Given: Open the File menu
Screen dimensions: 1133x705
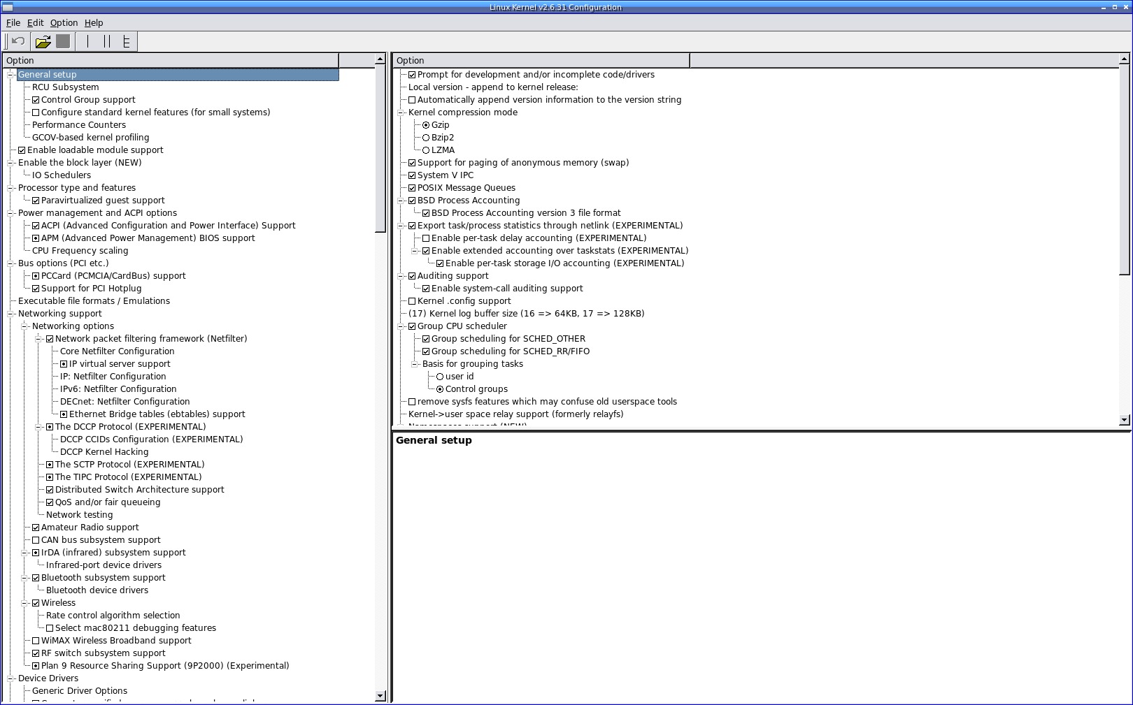Looking at the screenshot, I should tap(13, 23).
